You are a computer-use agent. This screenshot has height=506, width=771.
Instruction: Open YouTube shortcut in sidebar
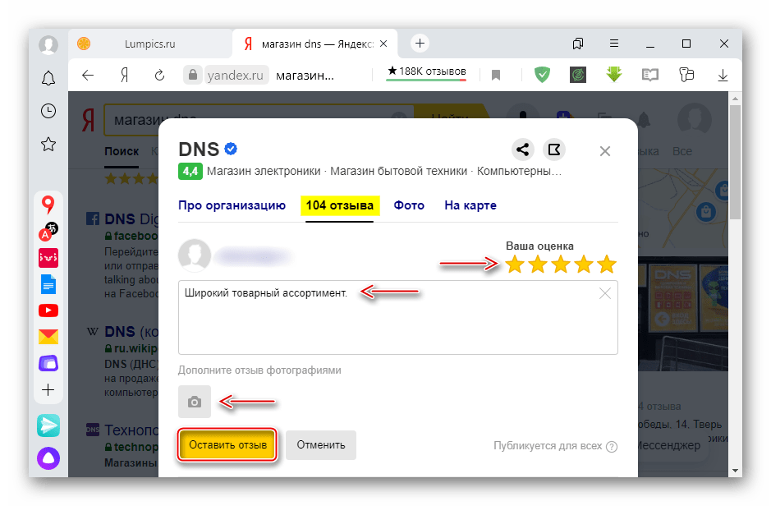tap(48, 310)
